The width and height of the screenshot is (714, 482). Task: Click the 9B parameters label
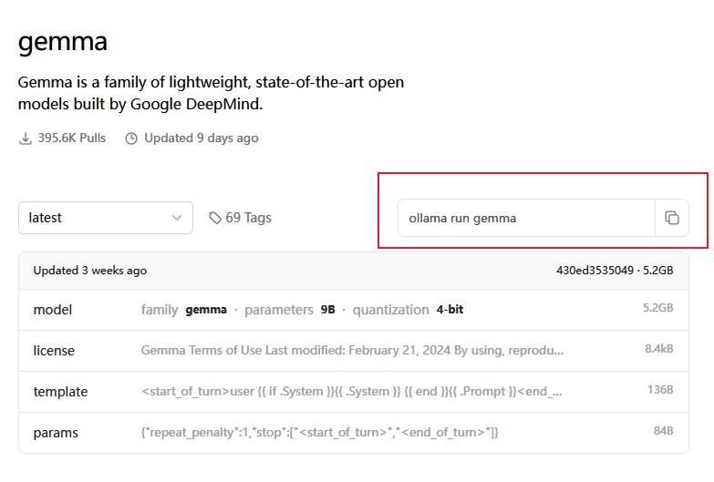pyautogui.click(x=328, y=310)
